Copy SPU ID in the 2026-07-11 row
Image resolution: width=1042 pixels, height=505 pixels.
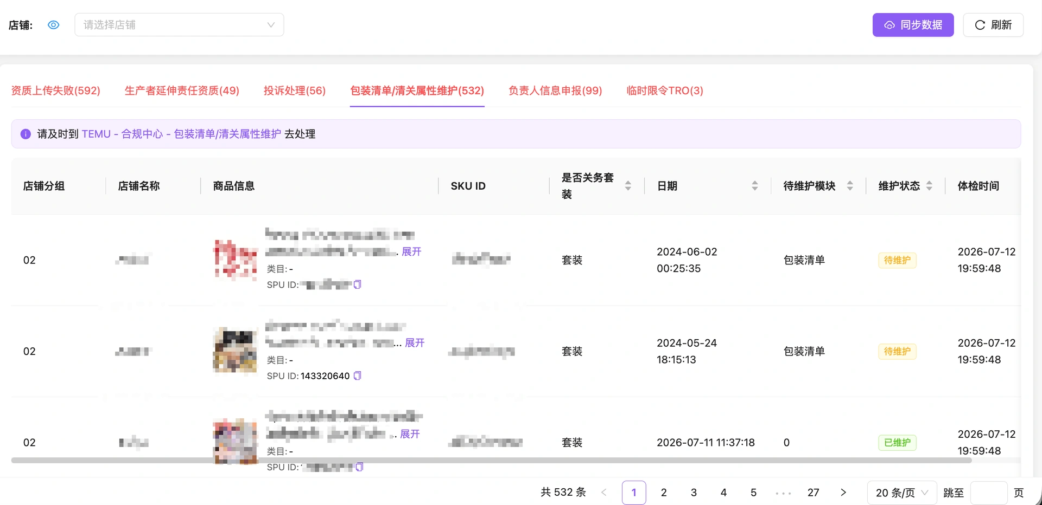click(359, 467)
